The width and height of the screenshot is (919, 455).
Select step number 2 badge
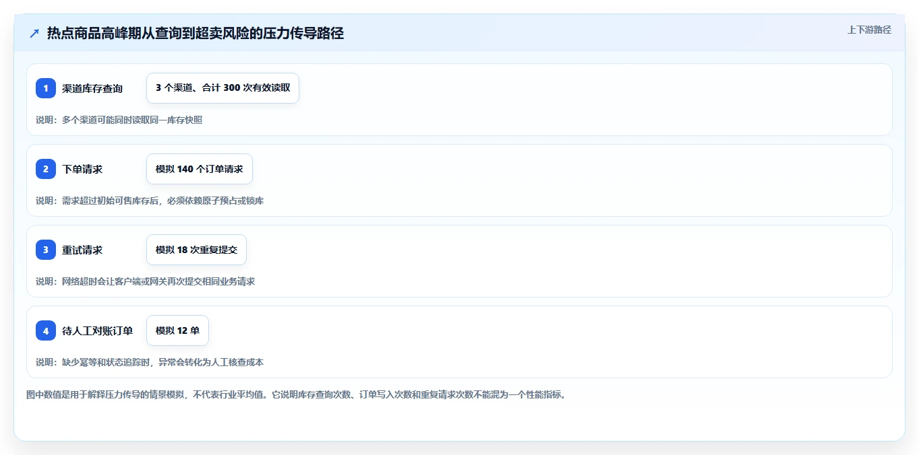tap(46, 169)
